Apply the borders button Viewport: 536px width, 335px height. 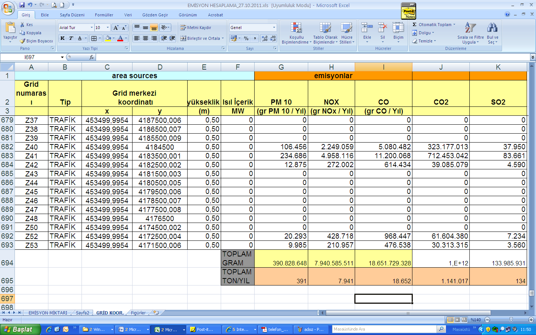tap(94, 38)
